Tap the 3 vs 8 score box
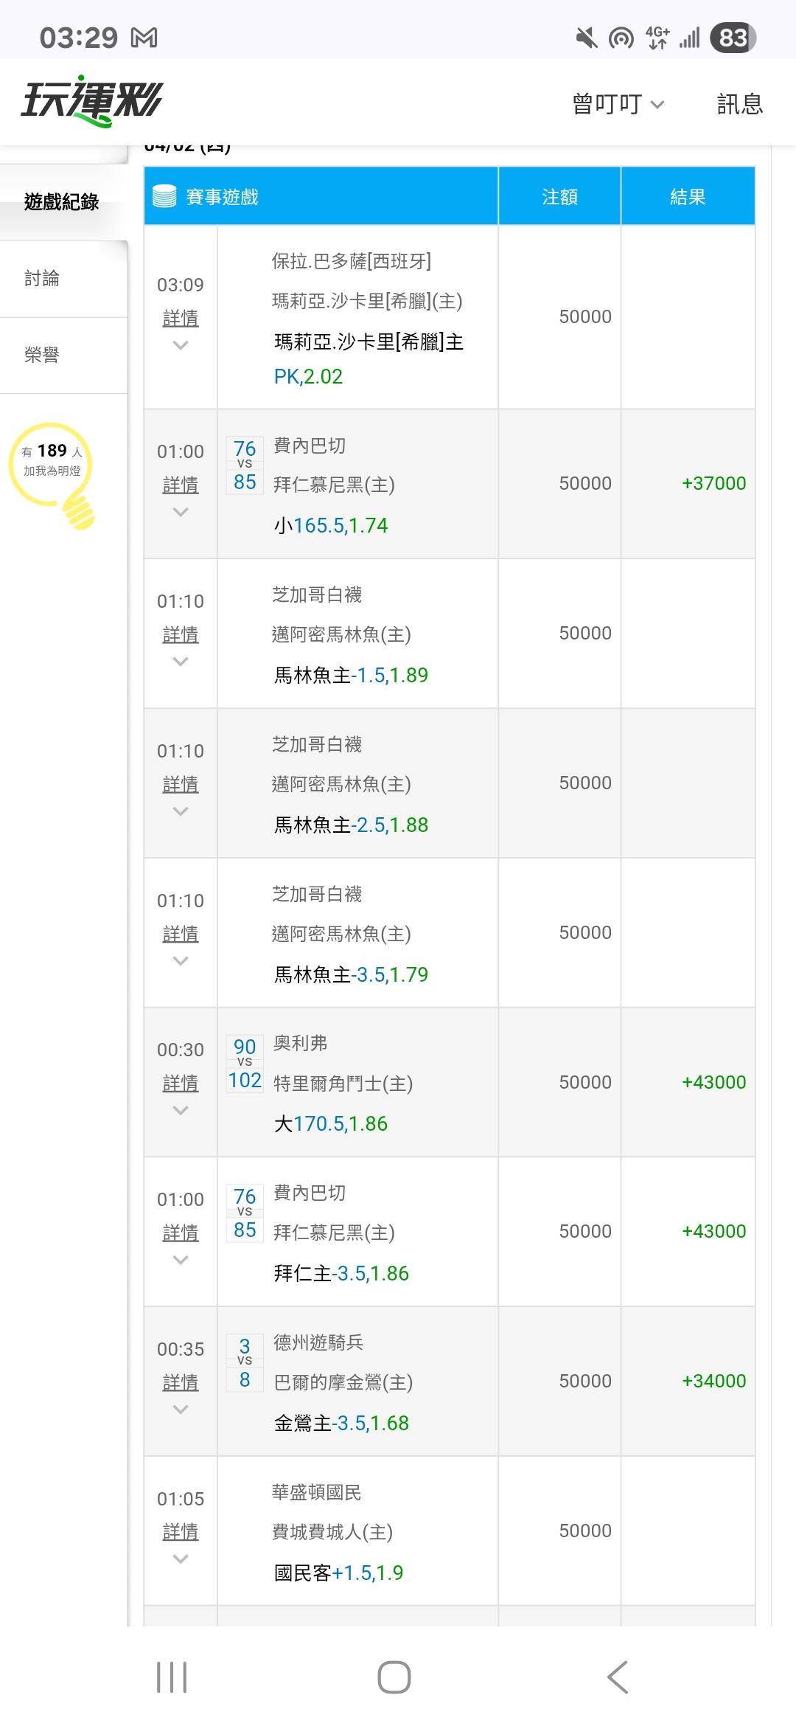 (245, 1363)
